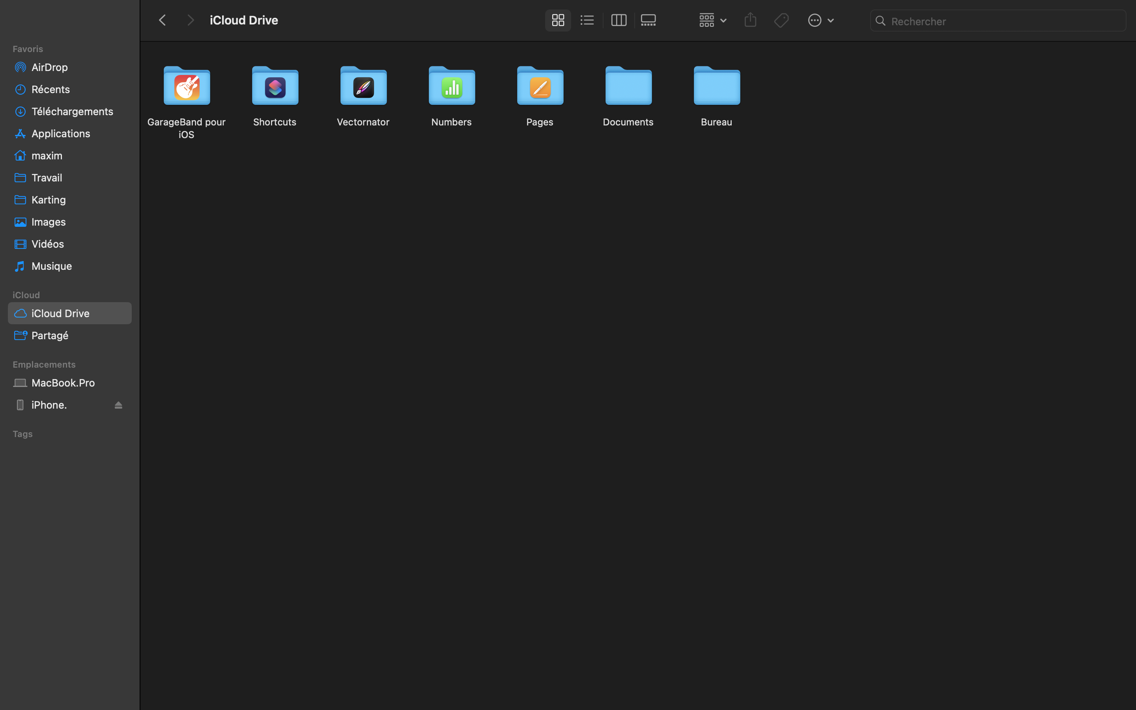Viewport: 1136px width, 710px height.
Task: Select MacBook.Pro under Emplacements
Action: [63, 383]
